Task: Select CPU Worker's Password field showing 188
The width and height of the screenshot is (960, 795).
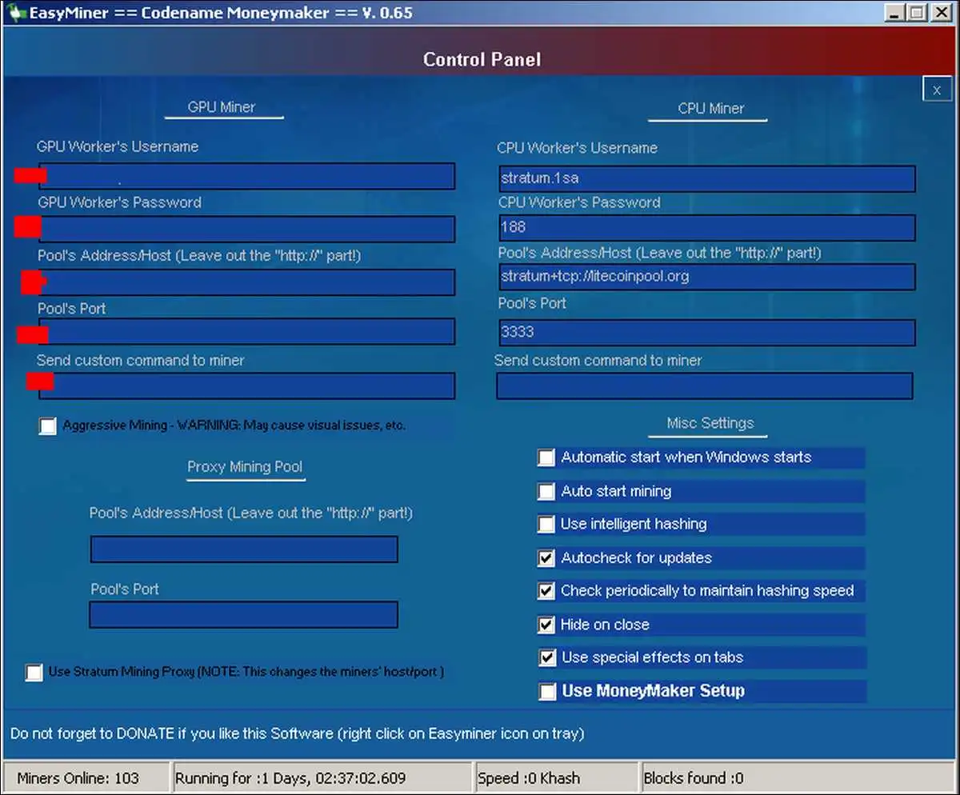Action: tap(706, 227)
